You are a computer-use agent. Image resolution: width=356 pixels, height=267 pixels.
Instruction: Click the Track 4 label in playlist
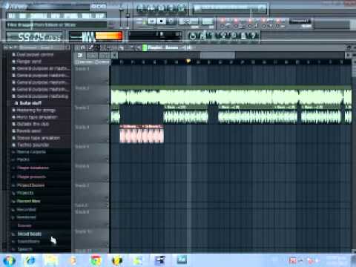(x=82, y=128)
